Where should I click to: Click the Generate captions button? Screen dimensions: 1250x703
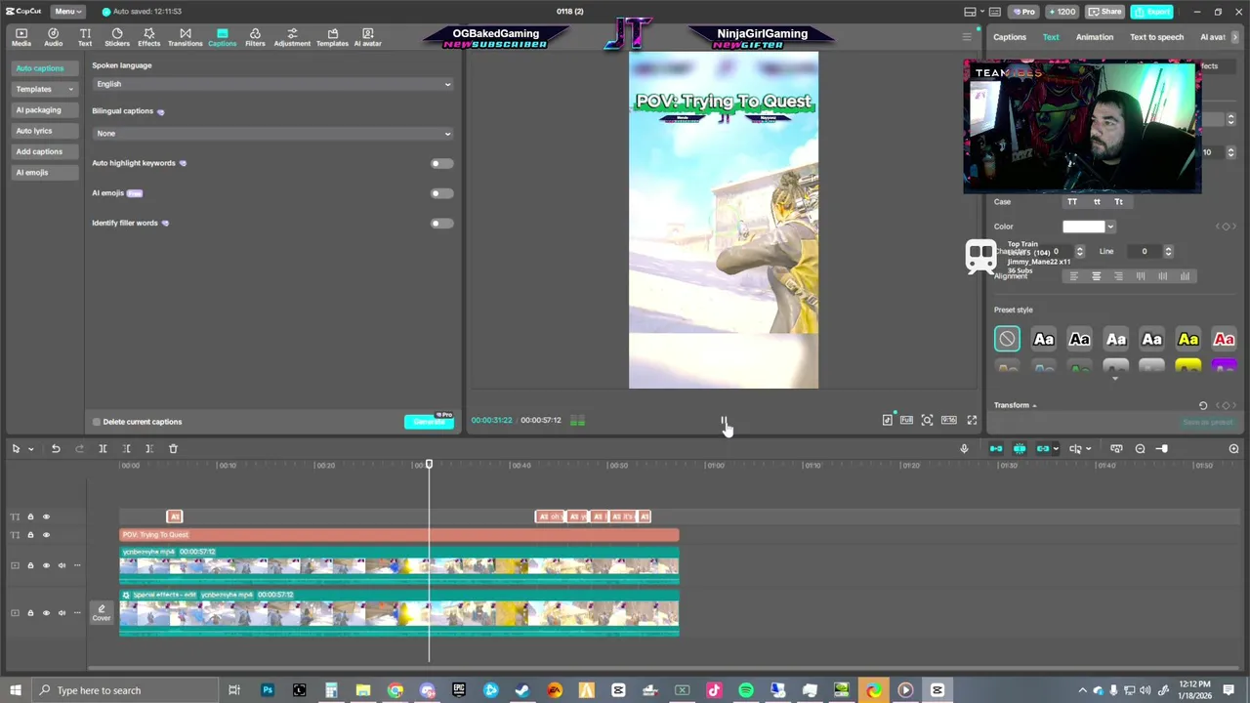pyautogui.click(x=430, y=422)
